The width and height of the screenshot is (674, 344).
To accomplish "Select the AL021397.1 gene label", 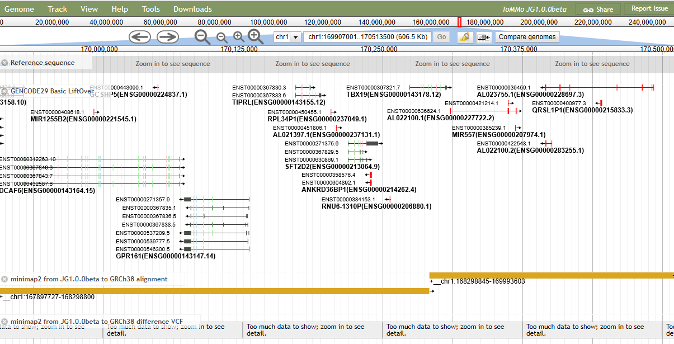I will pos(326,135).
